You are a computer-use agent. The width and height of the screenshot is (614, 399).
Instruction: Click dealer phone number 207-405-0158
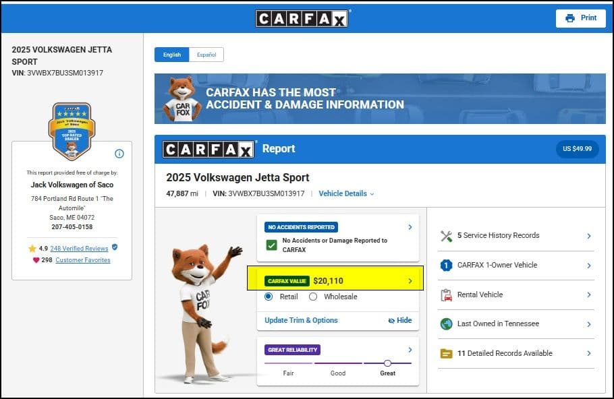point(72,227)
